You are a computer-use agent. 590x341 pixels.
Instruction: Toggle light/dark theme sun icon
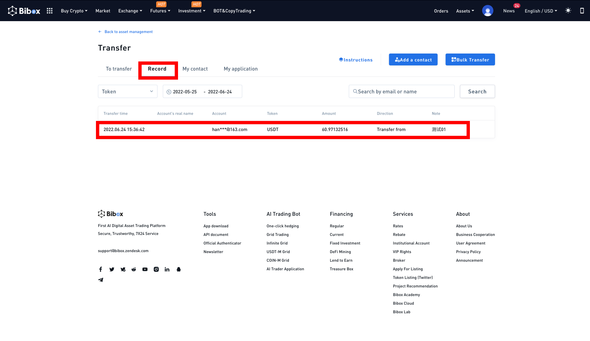tap(568, 11)
